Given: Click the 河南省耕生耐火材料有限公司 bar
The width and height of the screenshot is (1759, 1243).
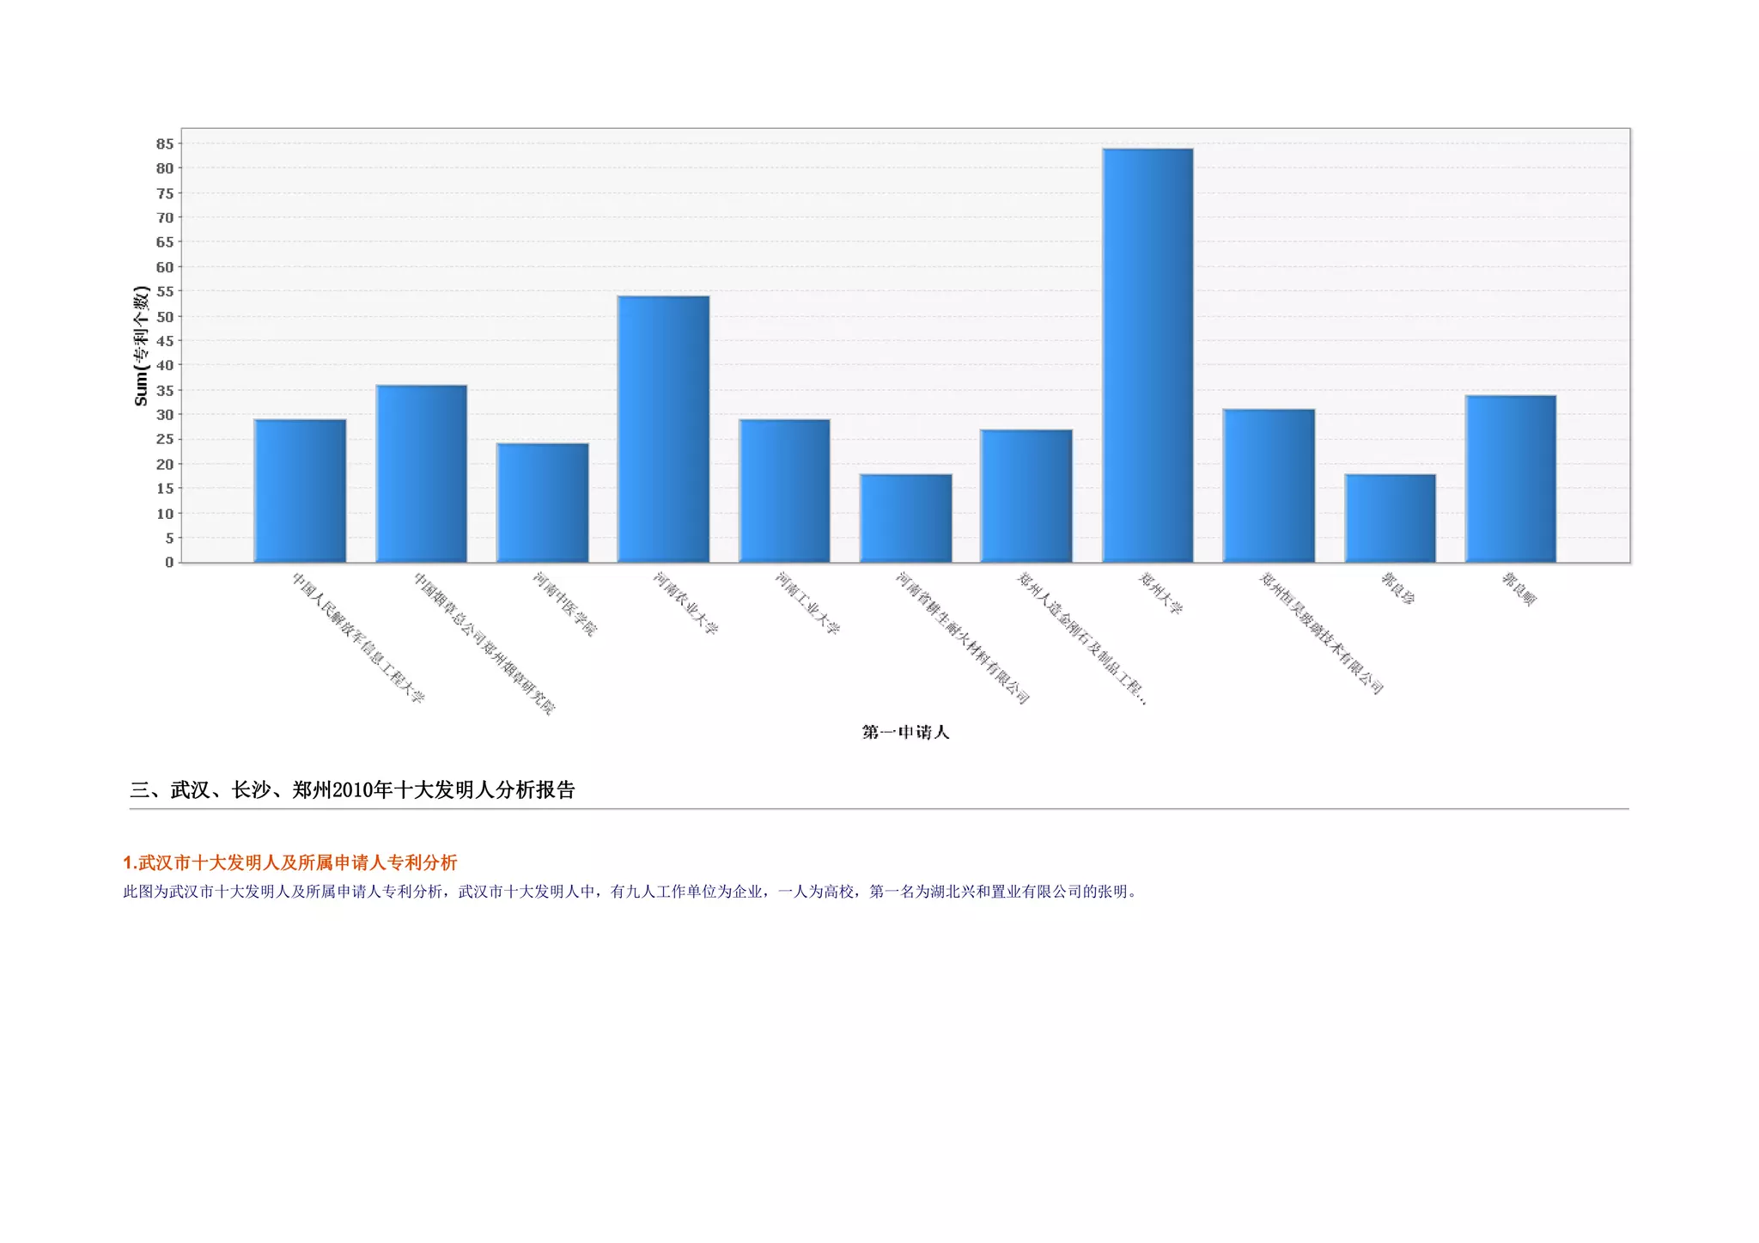Looking at the screenshot, I should click(x=905, y=519).
